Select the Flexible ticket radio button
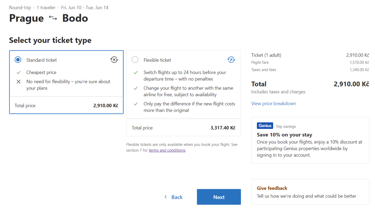 tap(135, 60)
